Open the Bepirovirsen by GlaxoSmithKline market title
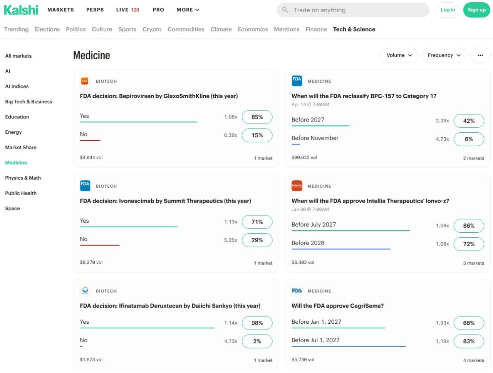 (x=159, y=96)
